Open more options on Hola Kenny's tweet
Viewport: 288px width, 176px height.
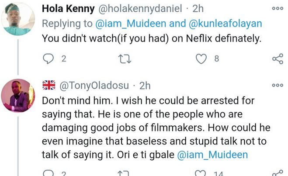(277, 8)
